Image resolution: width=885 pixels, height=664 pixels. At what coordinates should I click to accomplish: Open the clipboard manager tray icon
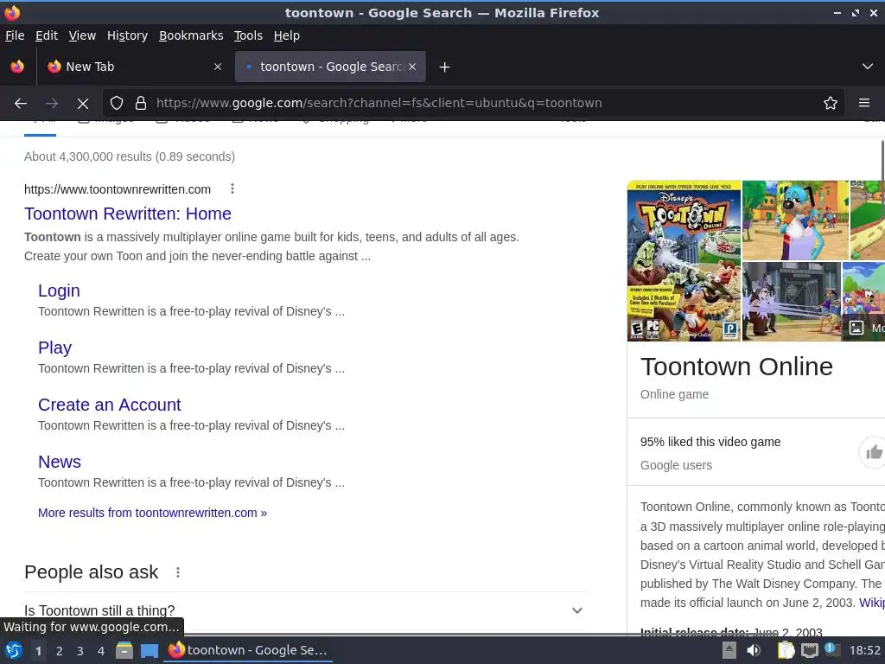[786, 650]
